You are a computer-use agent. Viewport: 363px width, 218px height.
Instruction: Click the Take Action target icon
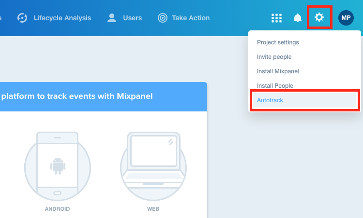coord(163,18)
